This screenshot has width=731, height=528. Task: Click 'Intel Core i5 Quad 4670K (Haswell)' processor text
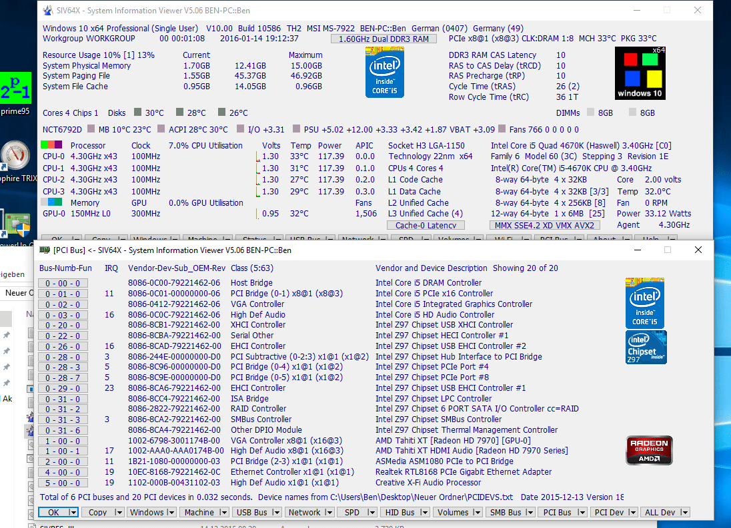click(555, 145)
